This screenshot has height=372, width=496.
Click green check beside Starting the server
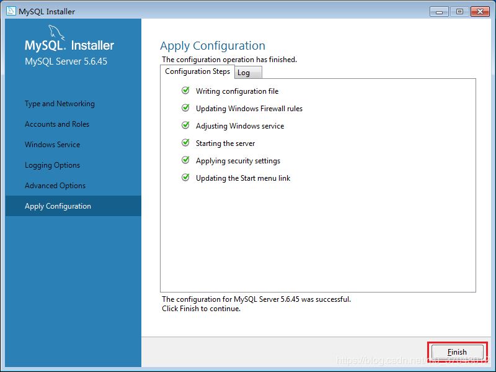[x=185, y=143]
